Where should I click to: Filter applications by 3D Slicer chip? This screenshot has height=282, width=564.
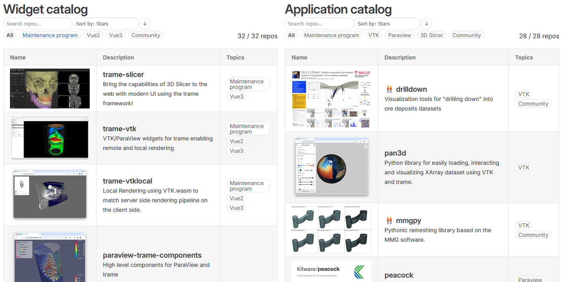(x=432, y=35)
